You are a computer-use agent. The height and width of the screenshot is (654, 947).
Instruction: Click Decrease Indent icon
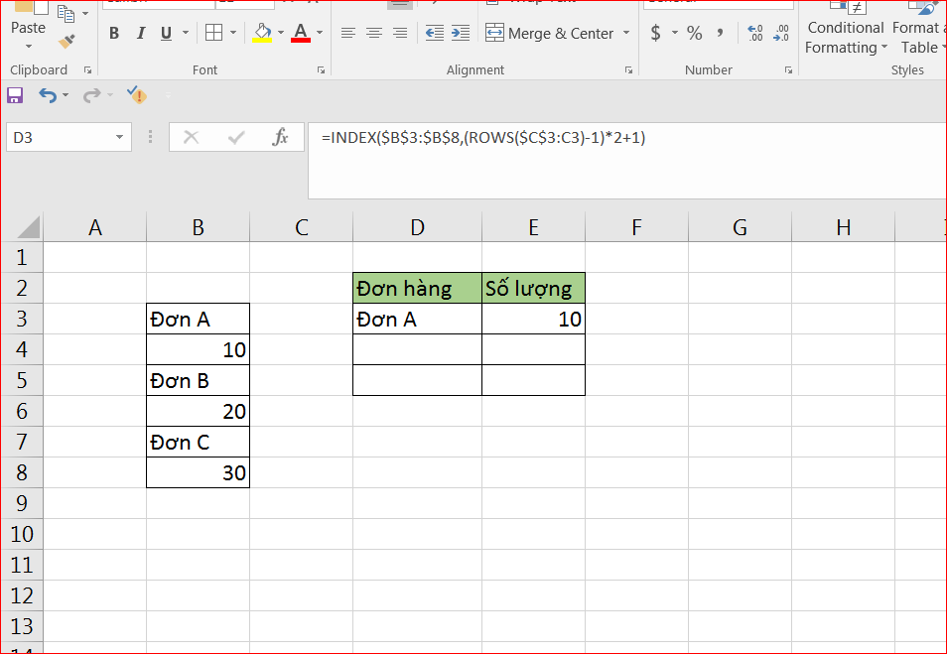point(434,33)
